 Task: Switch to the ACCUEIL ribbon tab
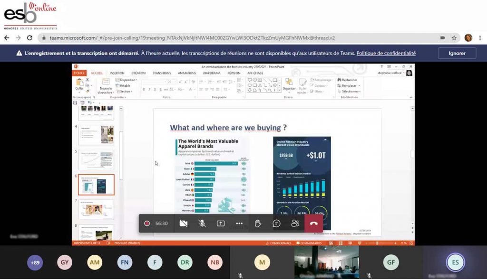97,73
